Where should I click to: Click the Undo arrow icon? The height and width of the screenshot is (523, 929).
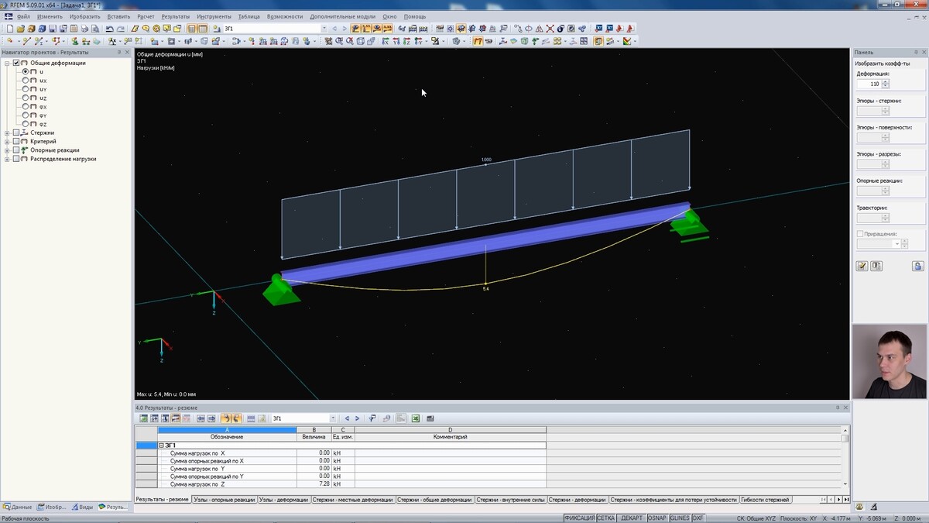110,29
